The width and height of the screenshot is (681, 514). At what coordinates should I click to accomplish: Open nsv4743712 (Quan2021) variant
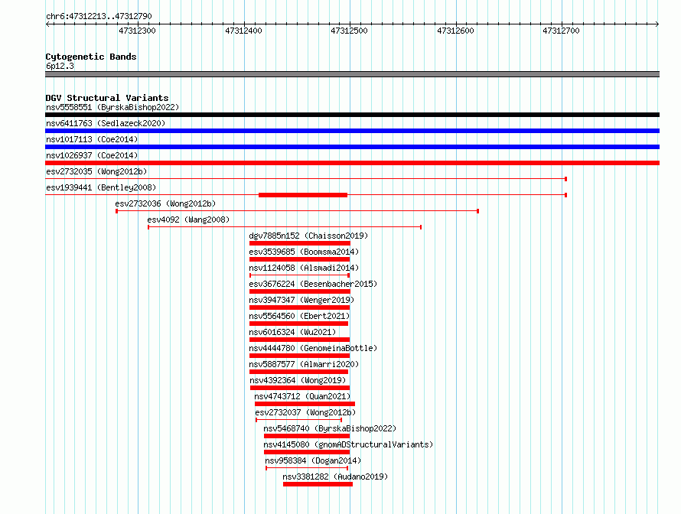tap(302, 396)
